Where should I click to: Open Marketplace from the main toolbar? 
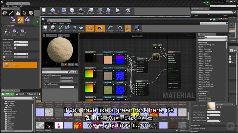pyautogui.click(x=72, y=11)
